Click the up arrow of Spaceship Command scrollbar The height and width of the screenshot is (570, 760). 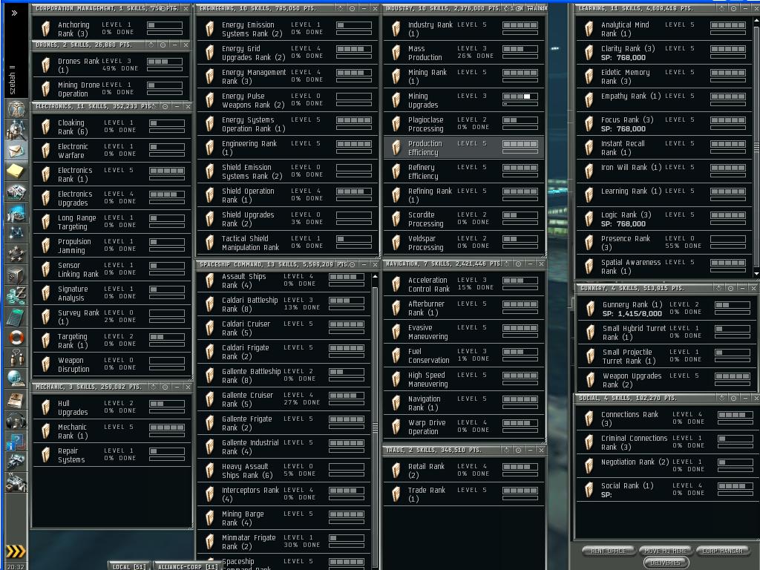pyautogui.click(x=375, y=276)
